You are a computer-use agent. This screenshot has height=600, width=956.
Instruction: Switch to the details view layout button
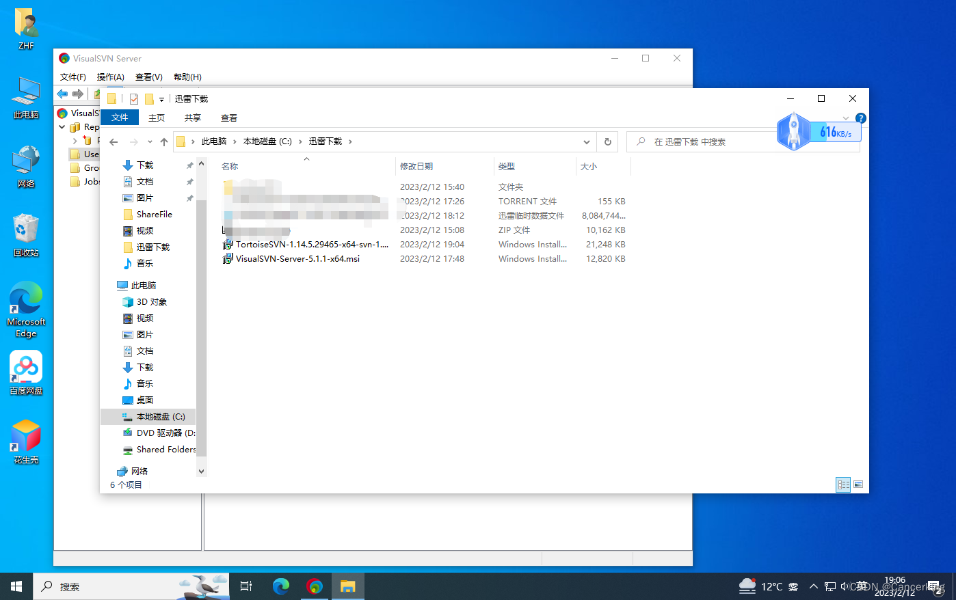pos(843,485)
